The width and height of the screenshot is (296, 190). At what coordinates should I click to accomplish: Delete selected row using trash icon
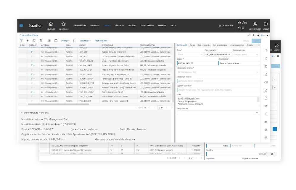pyautogui.click(x=41, y=40)
